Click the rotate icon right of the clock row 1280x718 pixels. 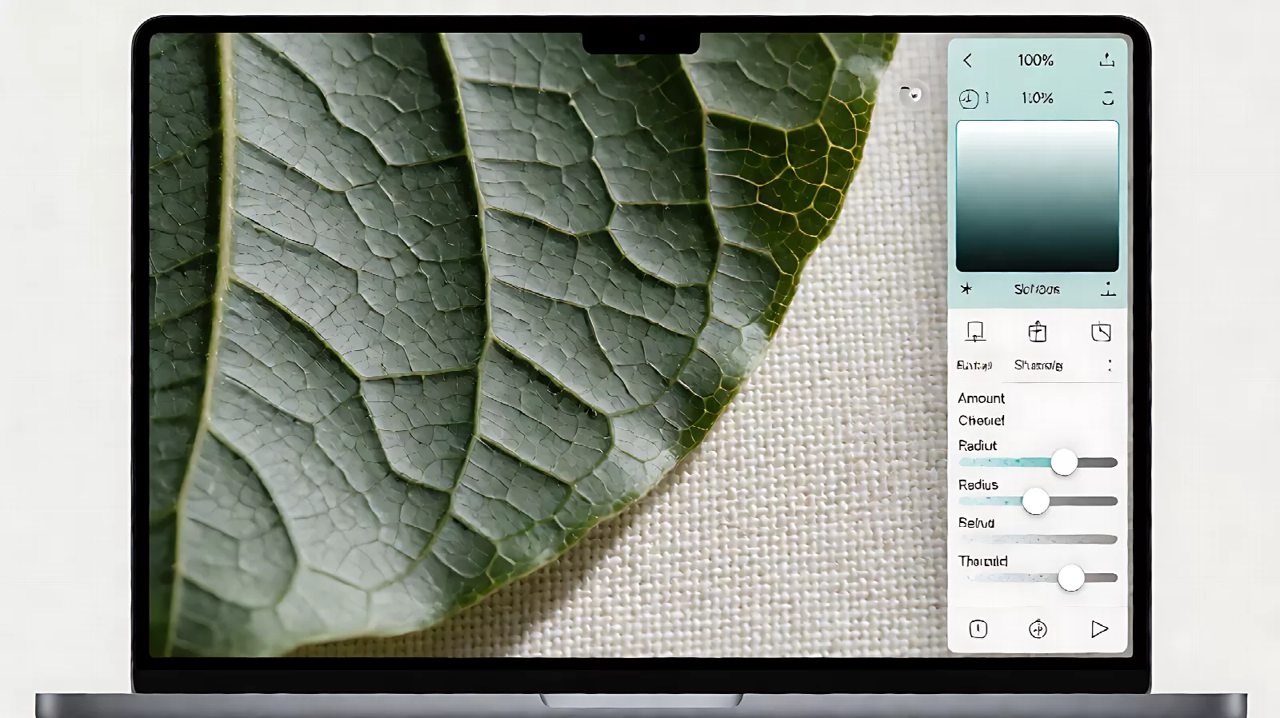pos(1108,98)
